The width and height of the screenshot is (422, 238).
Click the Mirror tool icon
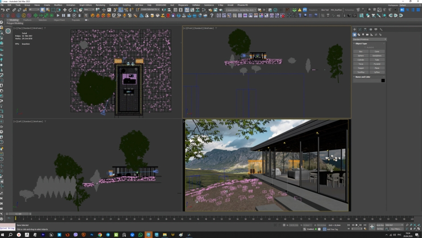(x=164, y=10)
